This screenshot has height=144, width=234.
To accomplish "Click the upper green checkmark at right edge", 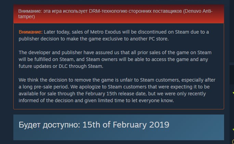I will click(x=233, y=93).
